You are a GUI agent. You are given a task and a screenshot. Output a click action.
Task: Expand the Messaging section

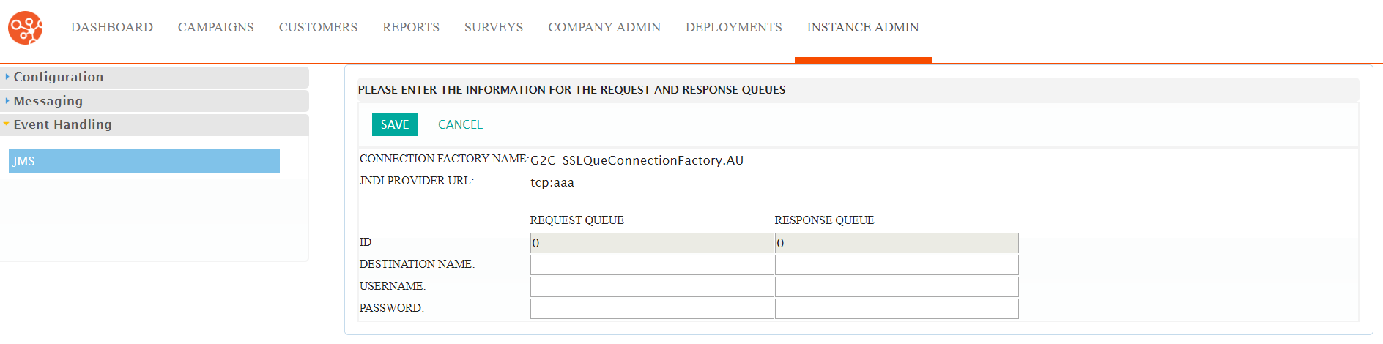point(154,101)
